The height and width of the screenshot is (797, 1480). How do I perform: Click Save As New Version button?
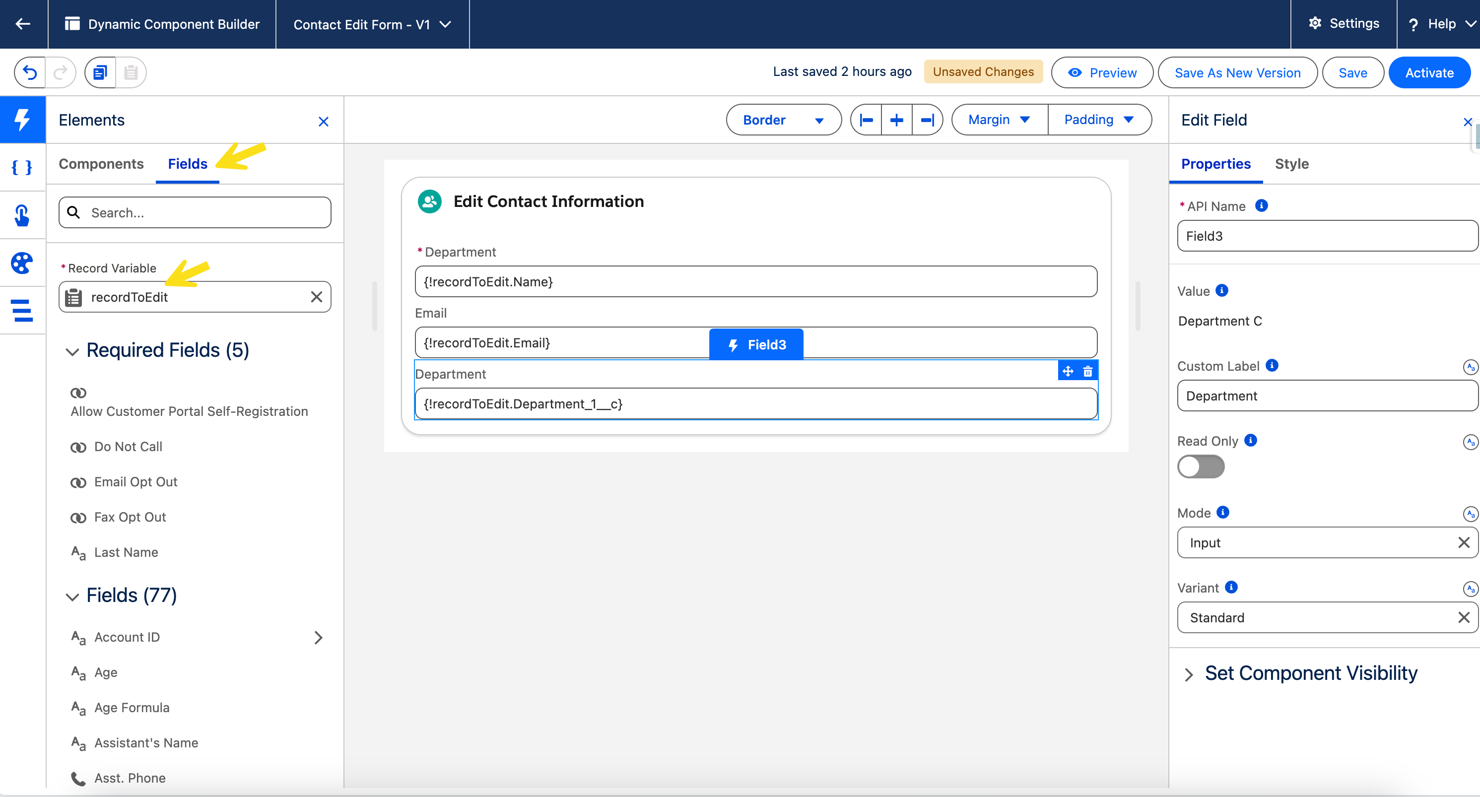click(x=1237, y=72)
